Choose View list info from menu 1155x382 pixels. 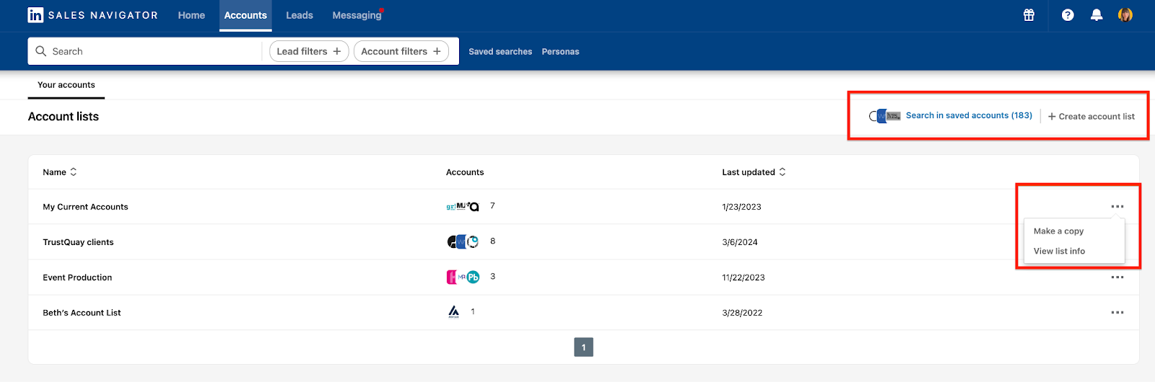pos(1059,252)
